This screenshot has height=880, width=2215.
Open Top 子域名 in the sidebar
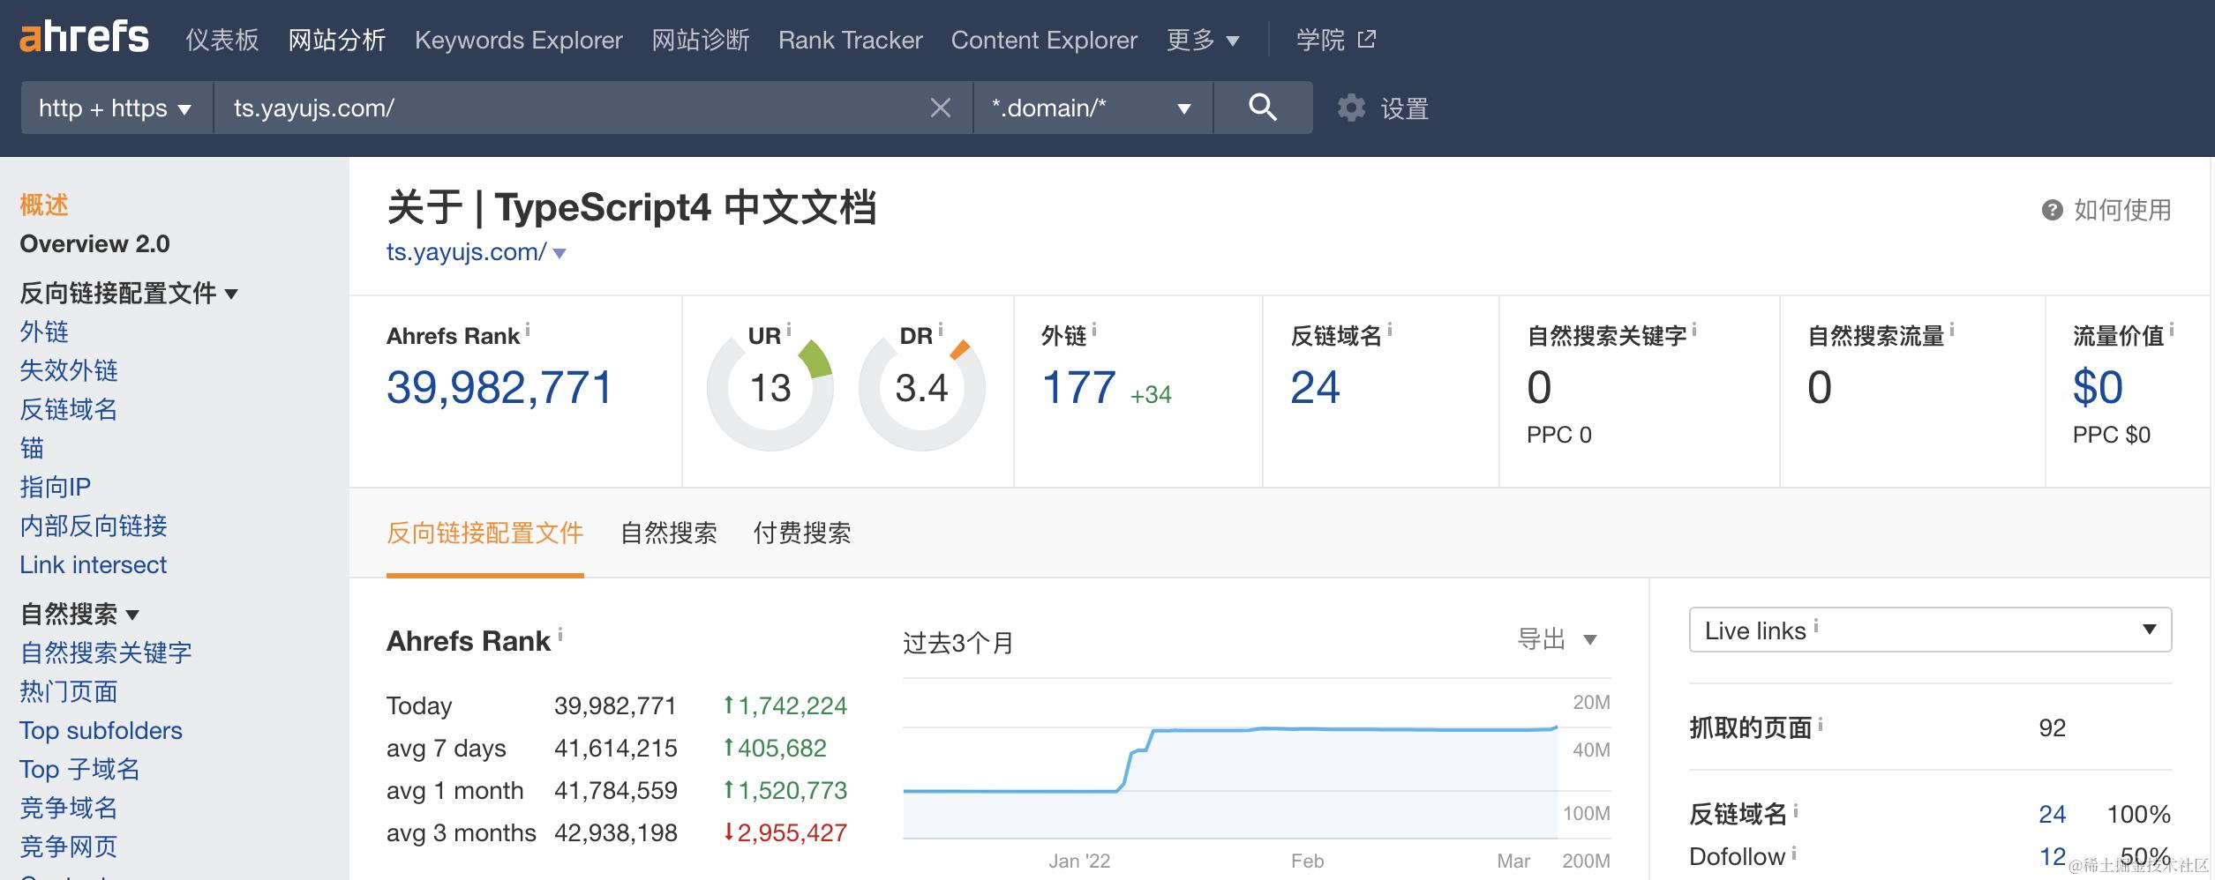80,769
